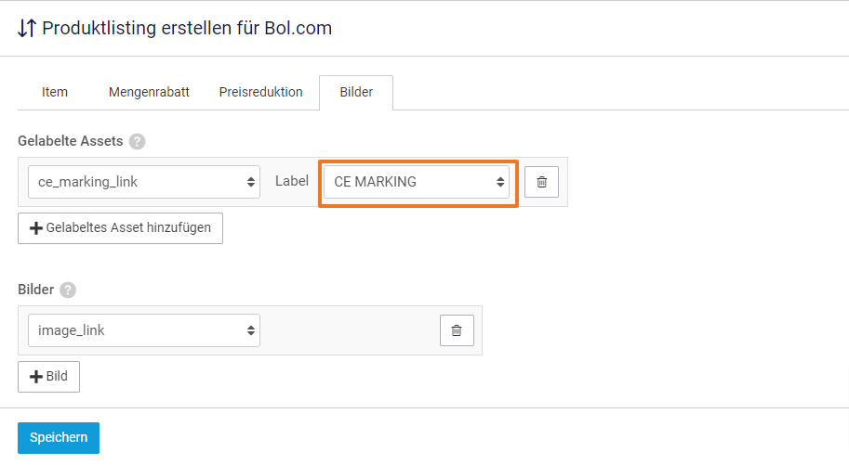This screenshot has height=465, width=849.
Task: Open the CE MARKING label dropdown
Action: [417, 182]
